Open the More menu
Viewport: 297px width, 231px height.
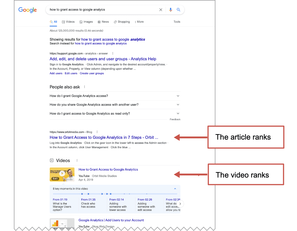coord(139,22)
